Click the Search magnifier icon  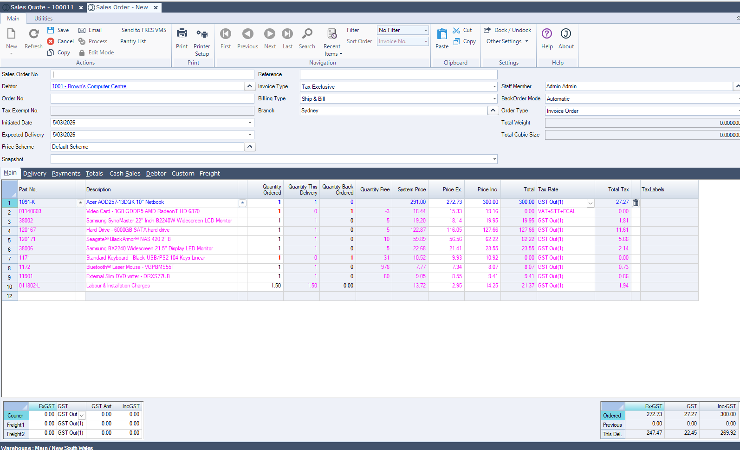pos(307,34)
